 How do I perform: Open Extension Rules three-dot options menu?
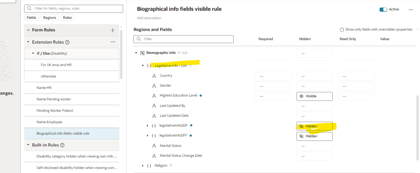tap(113, 42)
